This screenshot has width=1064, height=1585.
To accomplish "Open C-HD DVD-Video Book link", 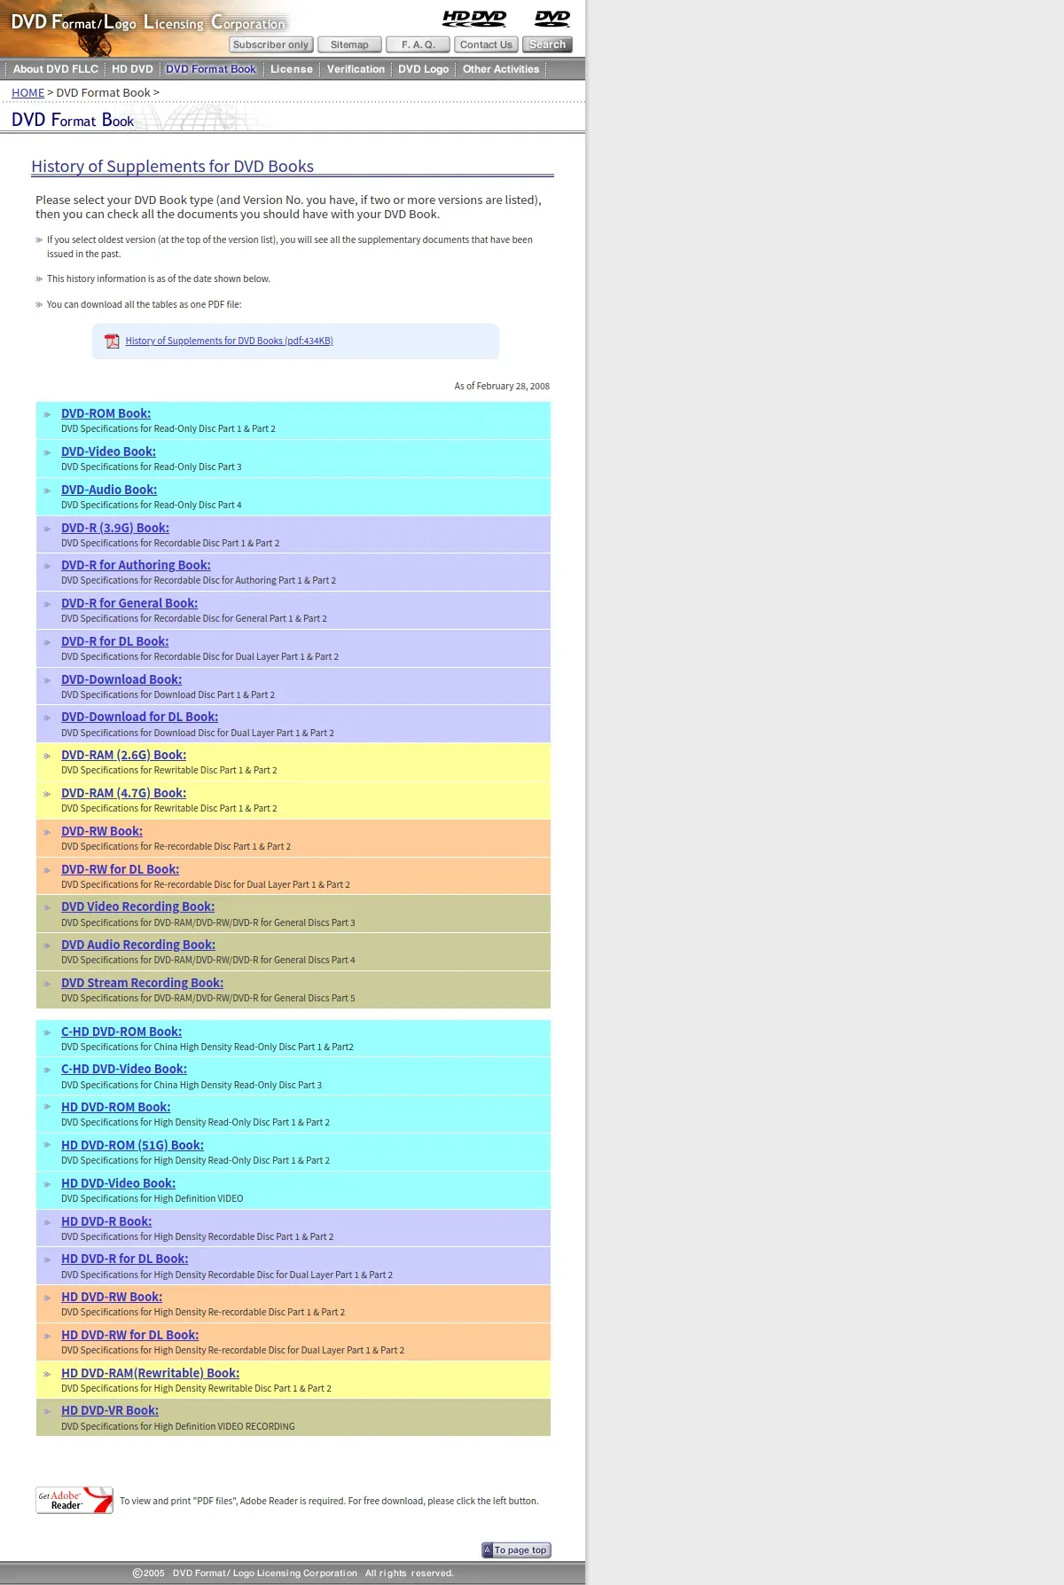I will [x=124, y=1069].
